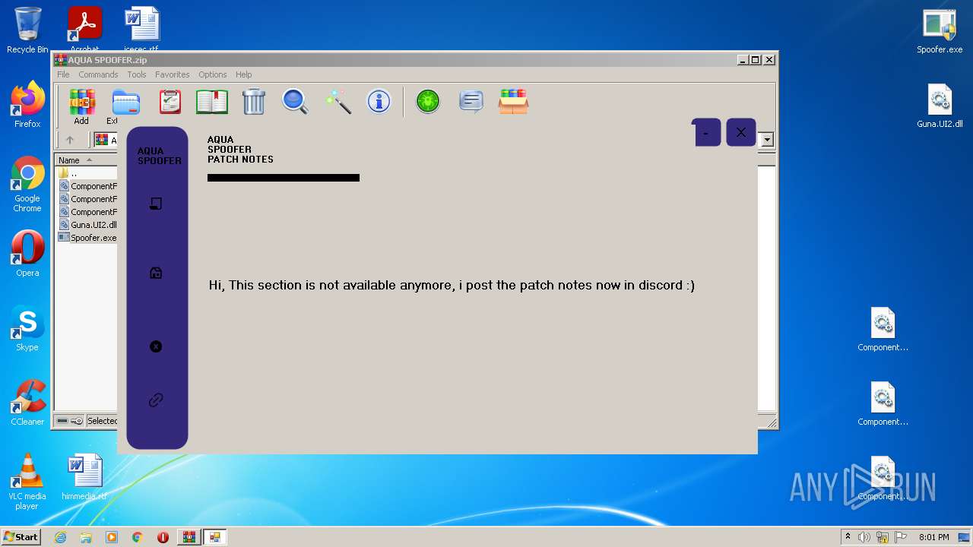Click the SFX archive box icon

(x=513, y=101)
